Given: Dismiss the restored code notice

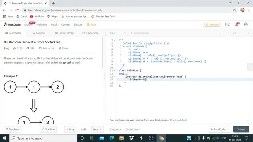Looking at the screenshot, I should (248, 120).
